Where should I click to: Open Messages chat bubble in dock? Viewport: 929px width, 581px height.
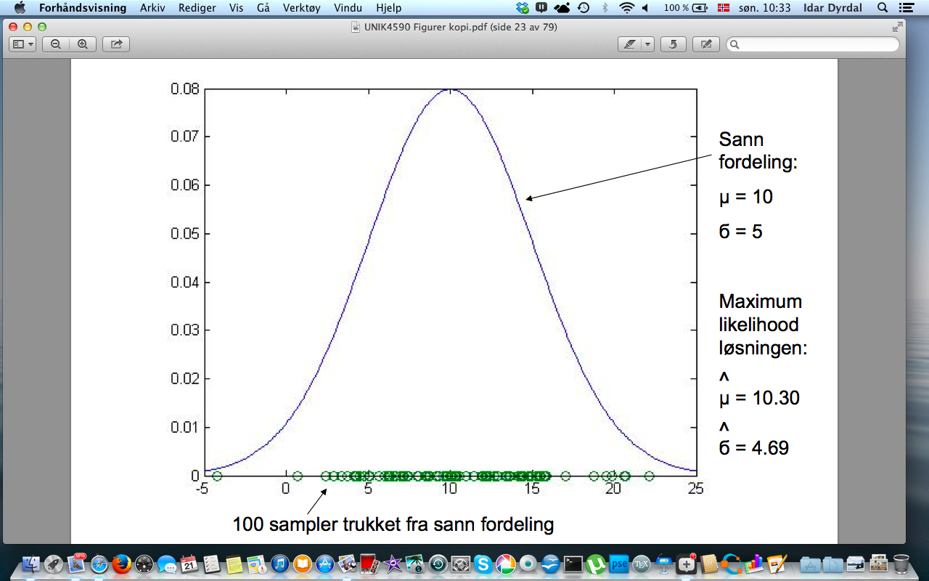click(167, 564)
